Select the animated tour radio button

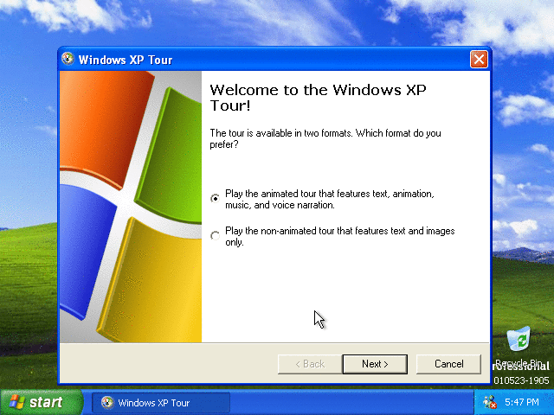[215, 198]
